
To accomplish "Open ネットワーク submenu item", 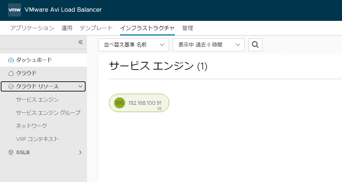I will (x=31, y=126).
